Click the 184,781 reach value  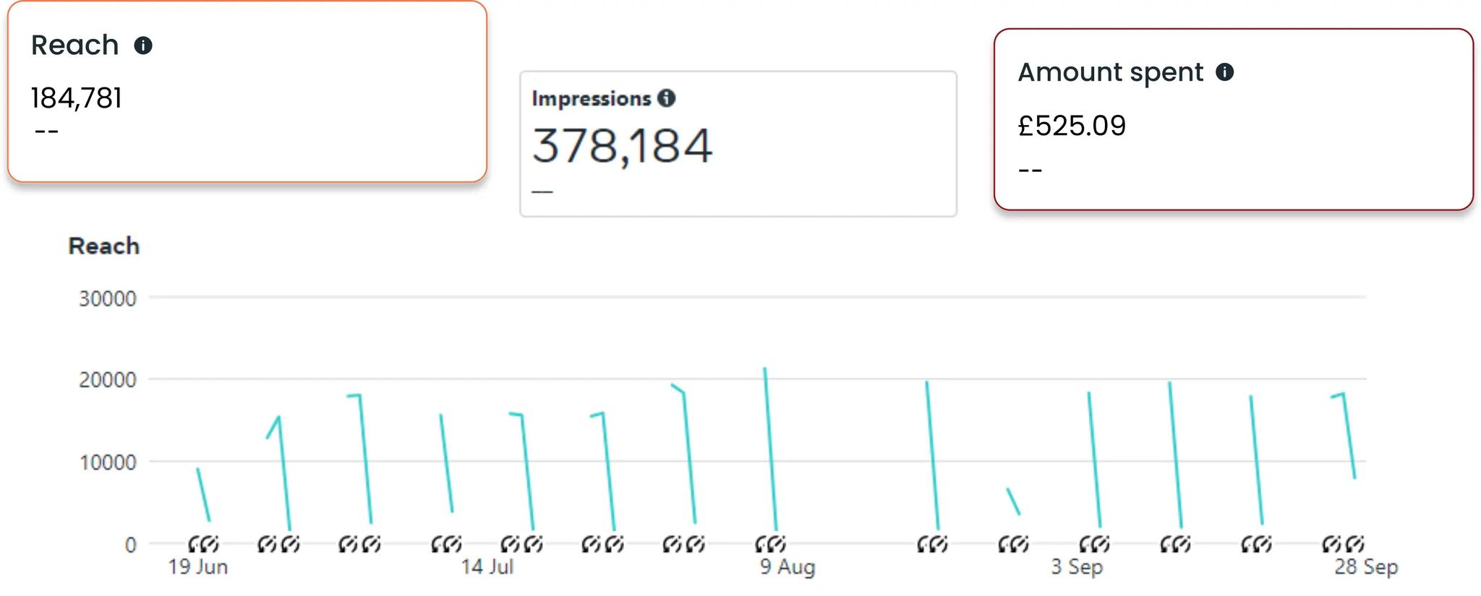[x=77, y=98]
